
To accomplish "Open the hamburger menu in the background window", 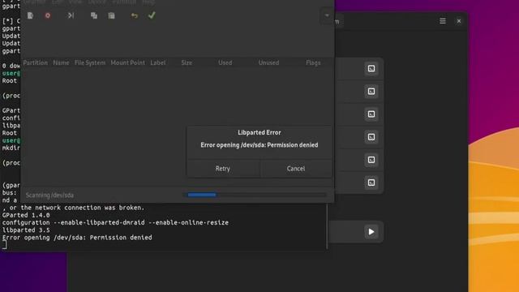I will point(443,21).
